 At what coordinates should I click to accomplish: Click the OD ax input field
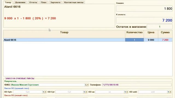110,92
